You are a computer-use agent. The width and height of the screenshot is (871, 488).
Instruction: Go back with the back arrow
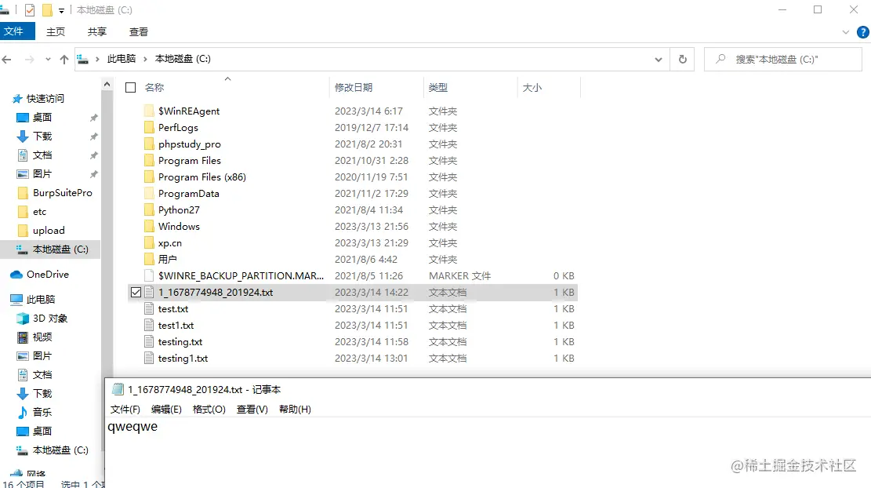7,59
